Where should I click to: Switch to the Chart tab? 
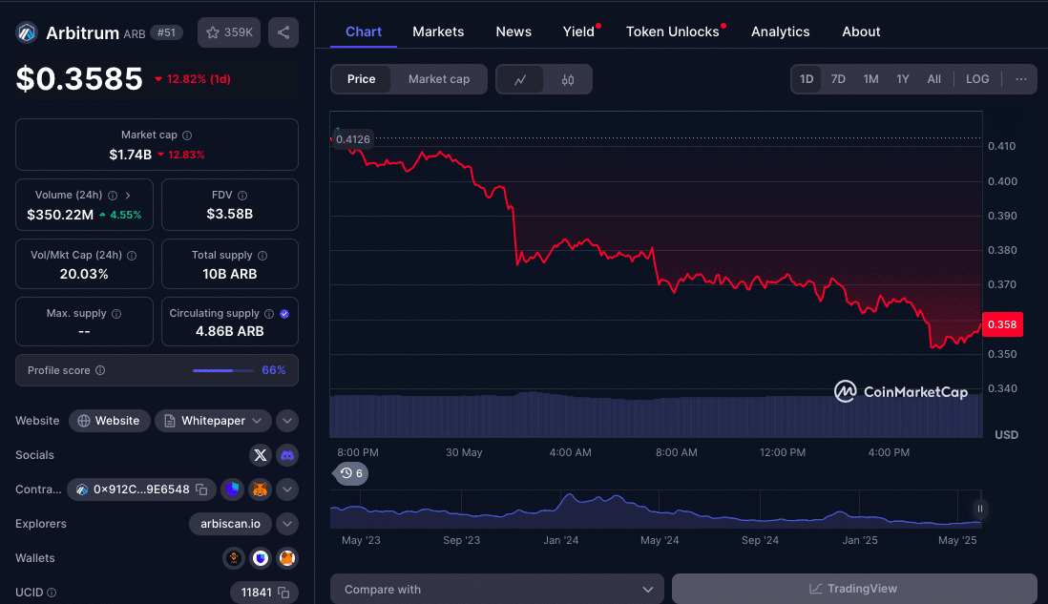[364, 31]
